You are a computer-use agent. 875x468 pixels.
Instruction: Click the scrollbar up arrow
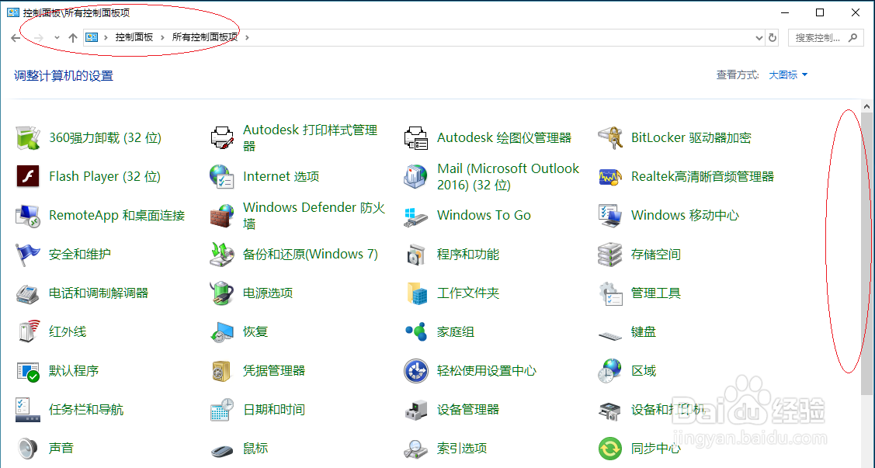(x=866, y=106)
